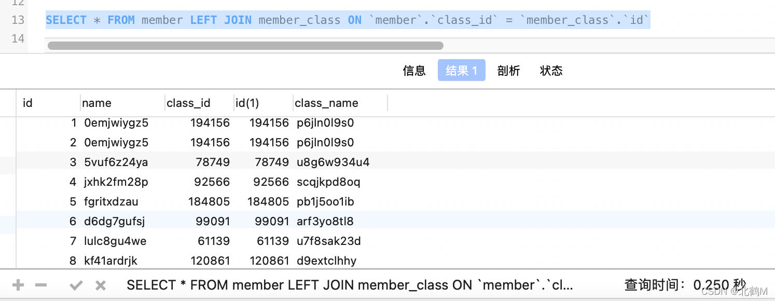Discard changes with the X icon
Screen dimensions: 775x301
coord(101,285)
